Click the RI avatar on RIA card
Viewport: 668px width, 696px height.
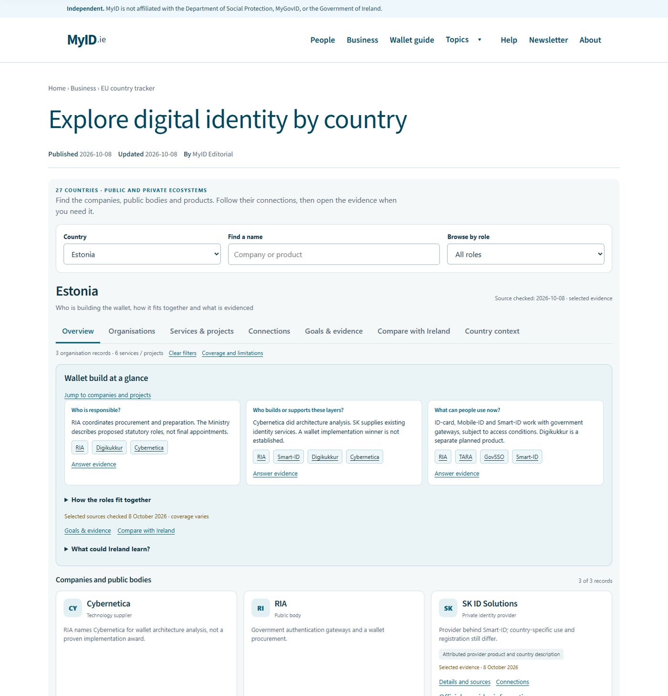click(261, 608)
